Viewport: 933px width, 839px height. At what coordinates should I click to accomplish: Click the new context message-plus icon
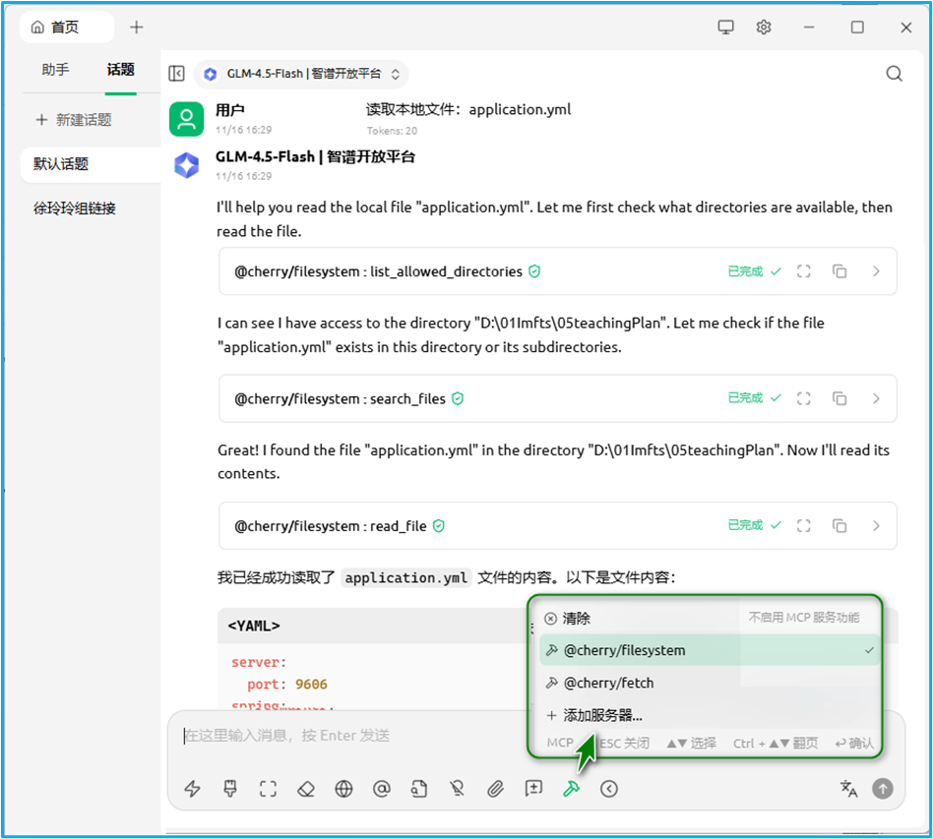click(x=533, y=789)
